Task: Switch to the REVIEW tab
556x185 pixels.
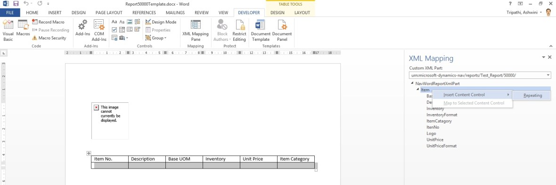Action: [x=202, y=13]
